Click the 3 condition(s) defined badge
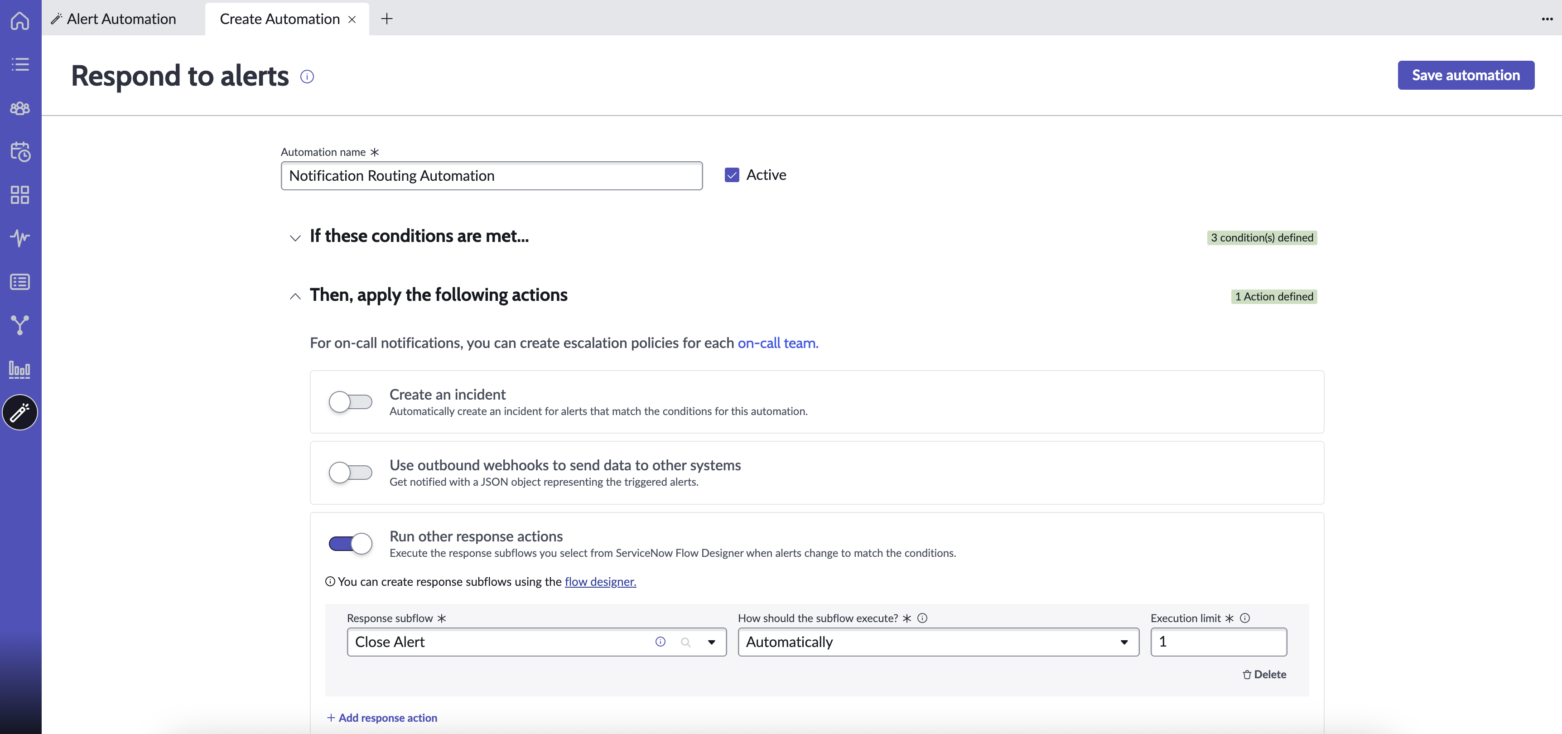1562x734 pixels. (x=1262, y=238)
